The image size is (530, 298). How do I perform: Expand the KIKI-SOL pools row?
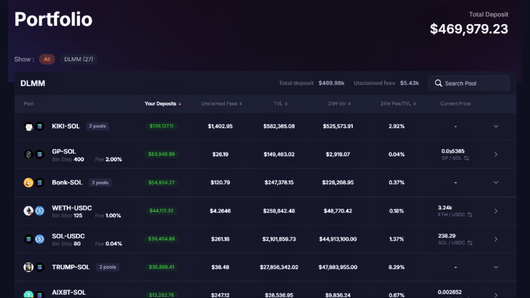pyautogui.click(x=496, y=126)
